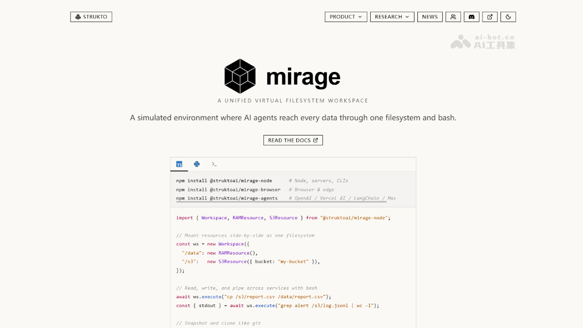The width and height of the screenshot is (583, 328).
Task: Click the external link icon in navbar
Action: point(490,17)
